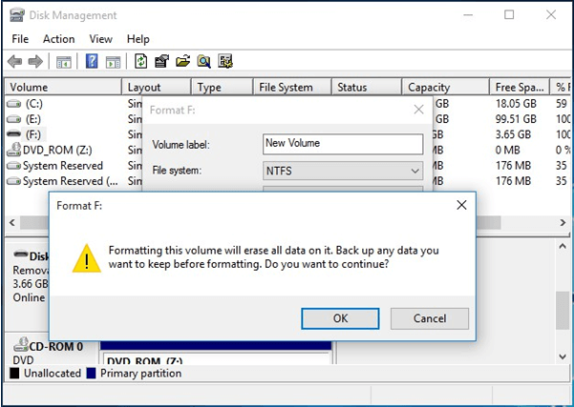Sort by Free Space column header

(x=520, y=88)
